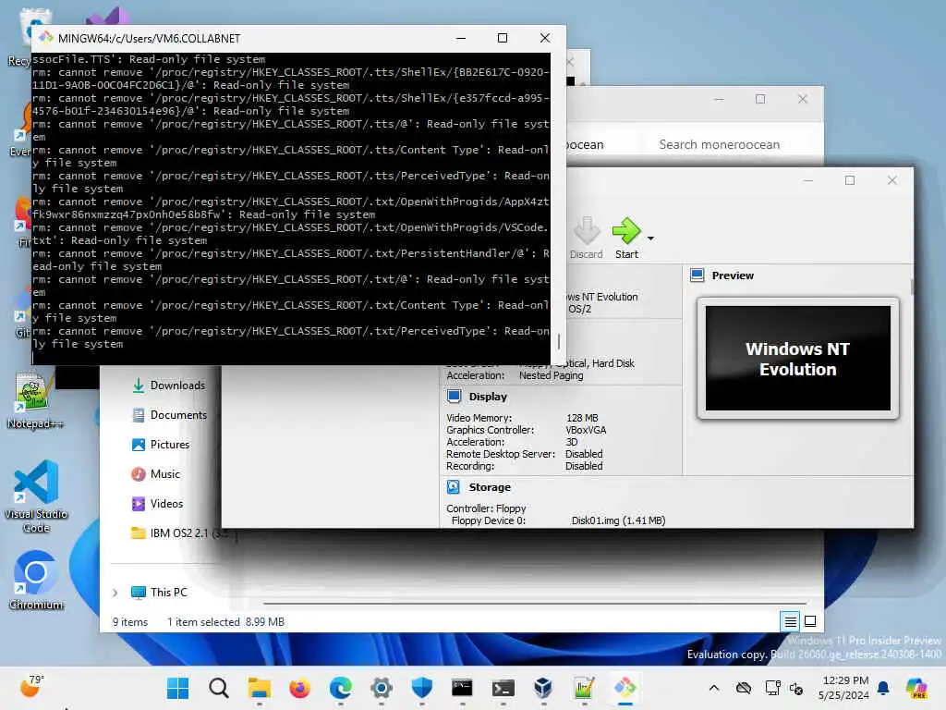
Task: Launch Firefox from taskbar
Action: point(300,688)
